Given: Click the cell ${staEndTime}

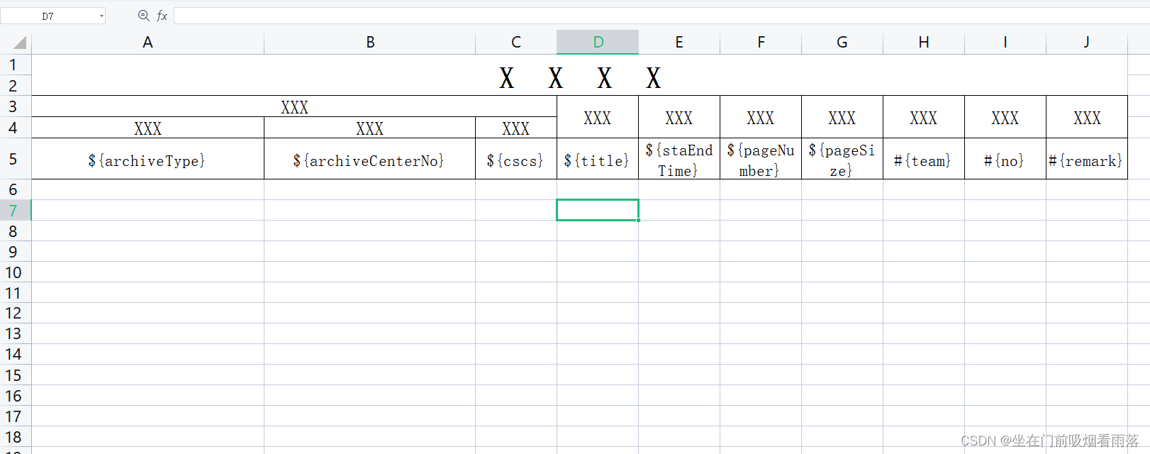Looking at the screenshot, I should pos(679,159).
